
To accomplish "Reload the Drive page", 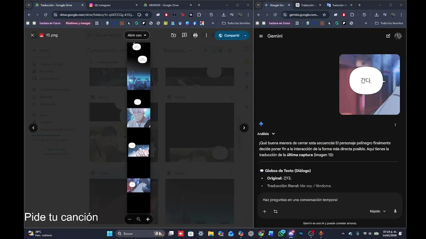I will click(x=46, y=15).
